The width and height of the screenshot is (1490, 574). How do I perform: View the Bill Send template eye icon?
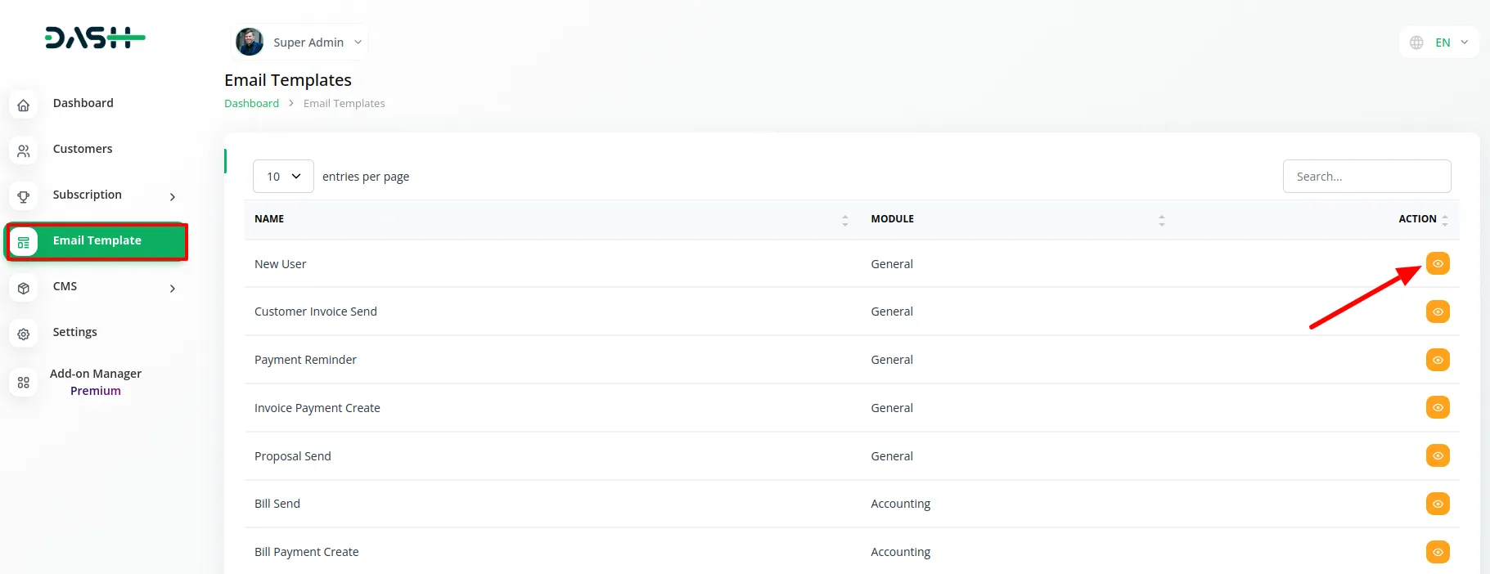coord(1437,504)
